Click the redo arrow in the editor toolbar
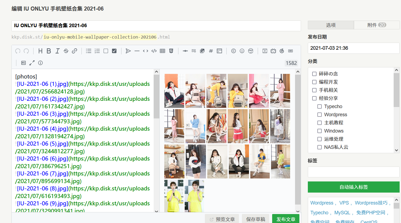This screenshot has height=223, width=401. coord(26,51)
